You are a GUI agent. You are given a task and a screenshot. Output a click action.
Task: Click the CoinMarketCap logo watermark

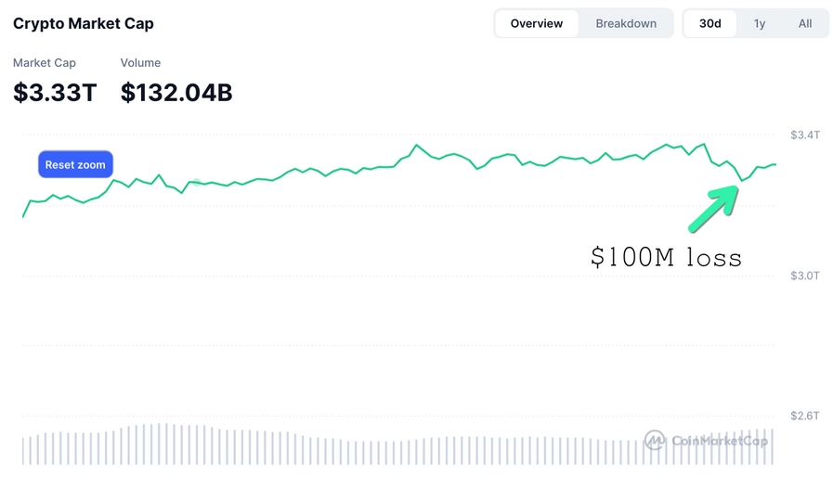pyautogui.click(x=706, y=440)
